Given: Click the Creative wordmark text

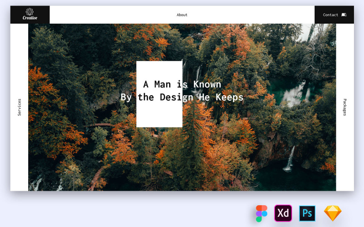Looking at the screenshot, I should (x=30, y=18).
